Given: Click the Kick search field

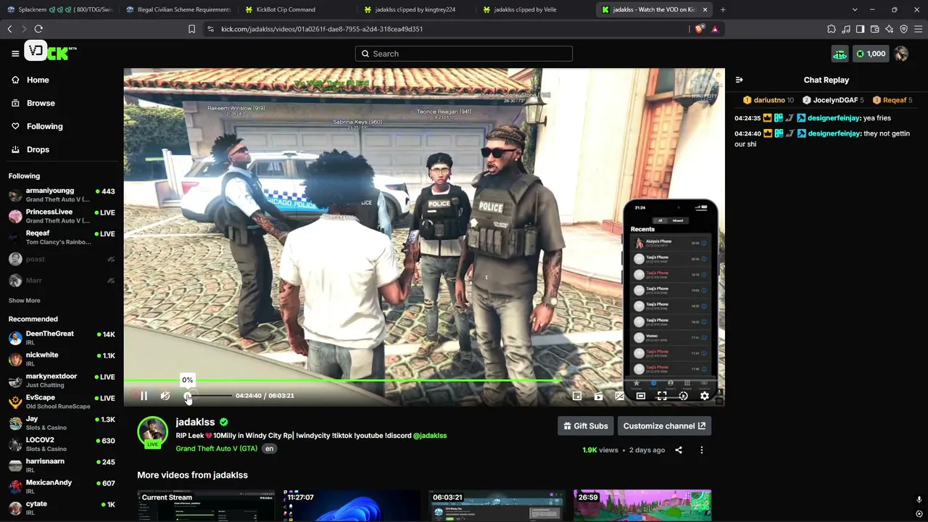Looking at the screenshot, I should point(464,54).
